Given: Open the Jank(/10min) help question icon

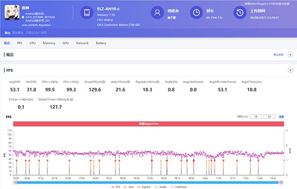Looking at the screenshot, I should 129,82.
